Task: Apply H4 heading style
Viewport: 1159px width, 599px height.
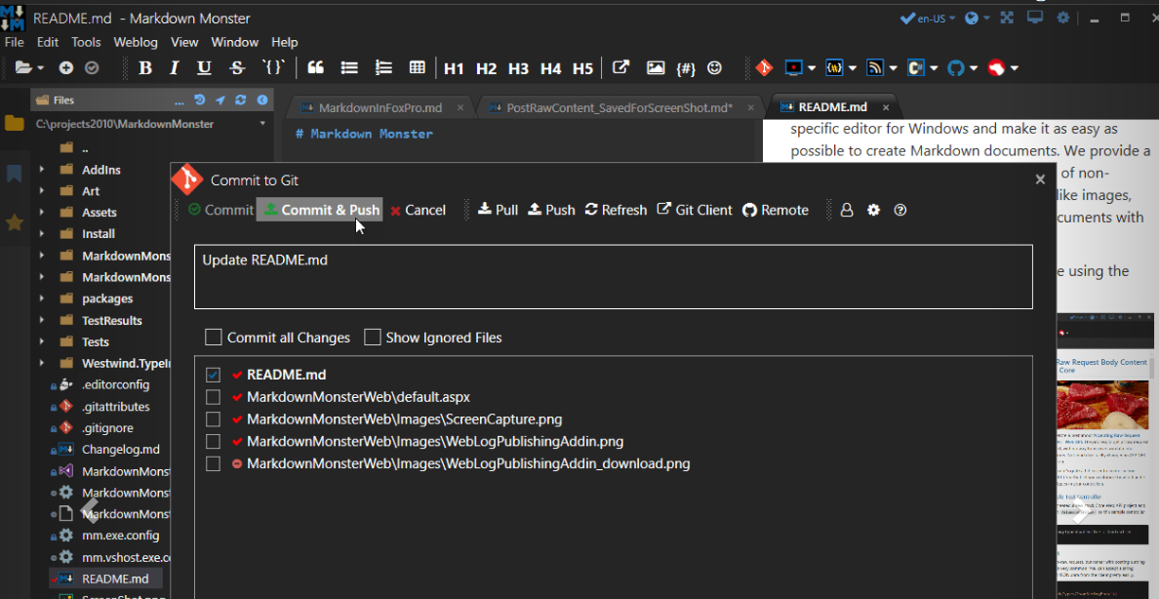Action: click(550, 68)
